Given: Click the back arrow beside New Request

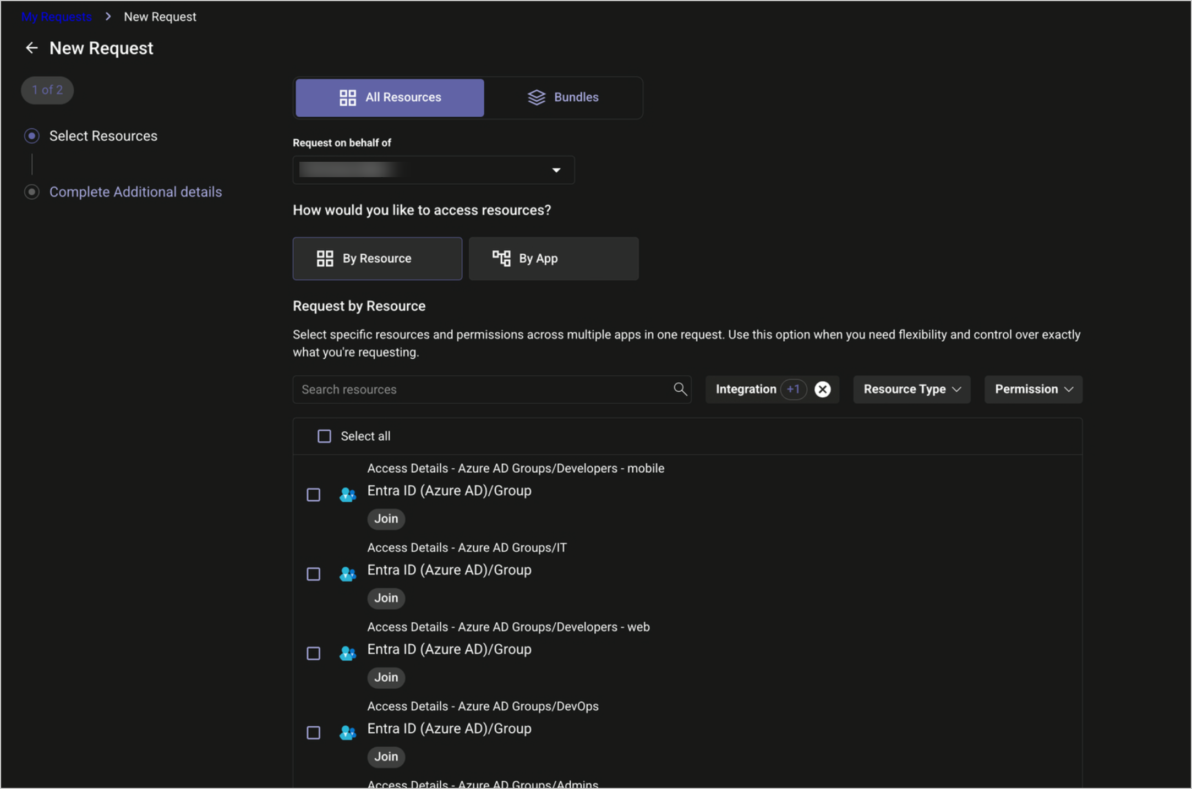Looking at the screenshot, I should (x=31, y=48).
